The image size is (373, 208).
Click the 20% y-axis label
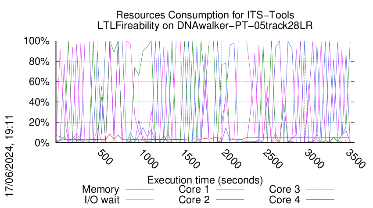pos(39,123)
